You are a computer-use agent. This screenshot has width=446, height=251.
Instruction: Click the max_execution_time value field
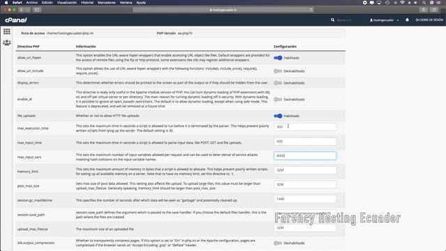305,127
